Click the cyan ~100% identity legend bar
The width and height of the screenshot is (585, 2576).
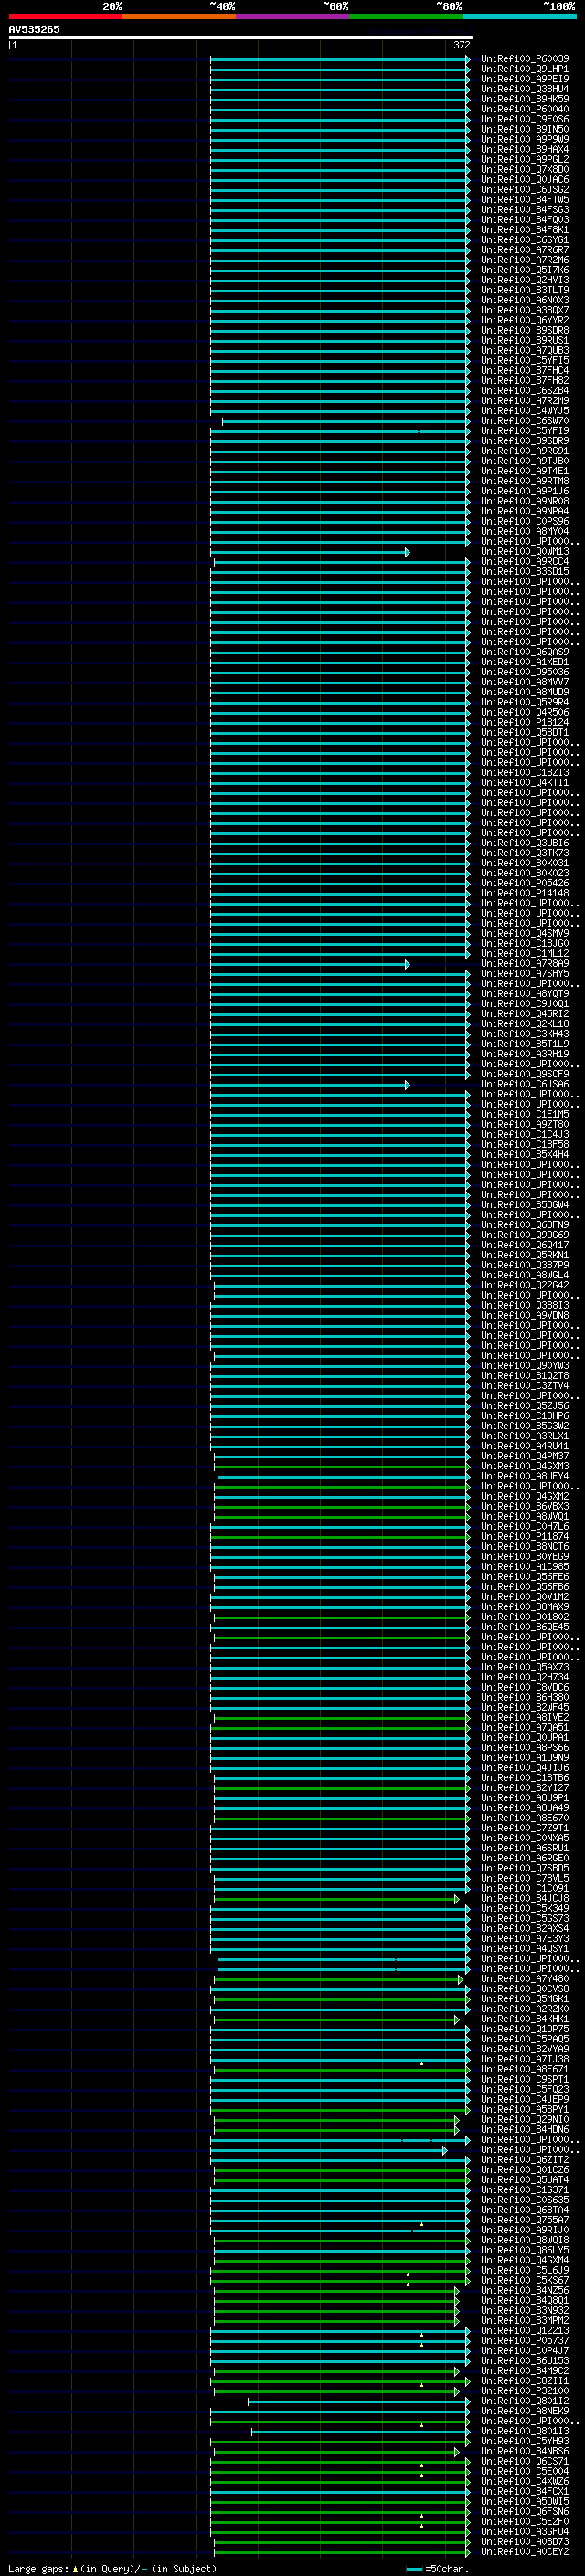click(x=520, y=16)
